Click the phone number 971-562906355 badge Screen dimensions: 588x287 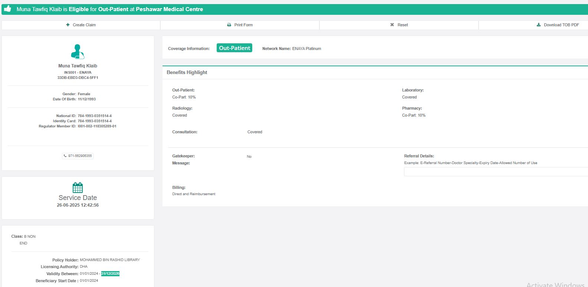pyautogui.click(x=78, y=156)
